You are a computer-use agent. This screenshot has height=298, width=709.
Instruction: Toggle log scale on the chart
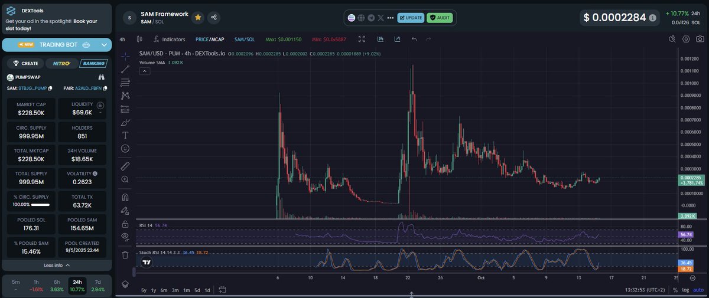tap(685, 290)
